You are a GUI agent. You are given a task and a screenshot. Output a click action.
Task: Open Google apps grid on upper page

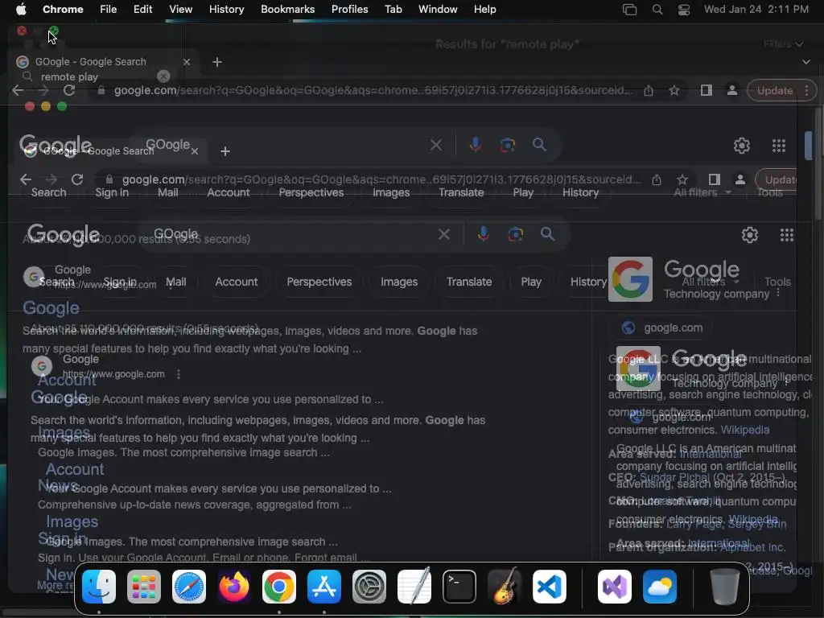[779, 146]
